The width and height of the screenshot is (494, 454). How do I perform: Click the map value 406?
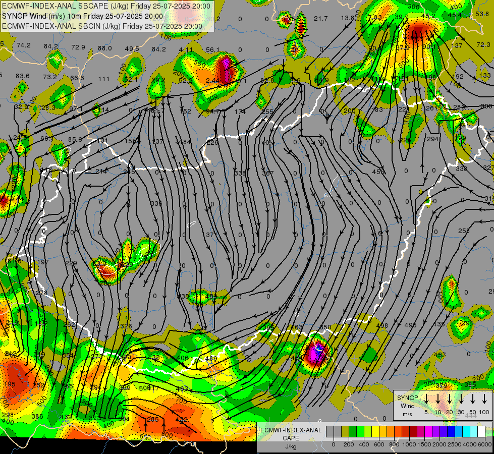[x=183, y=358]
